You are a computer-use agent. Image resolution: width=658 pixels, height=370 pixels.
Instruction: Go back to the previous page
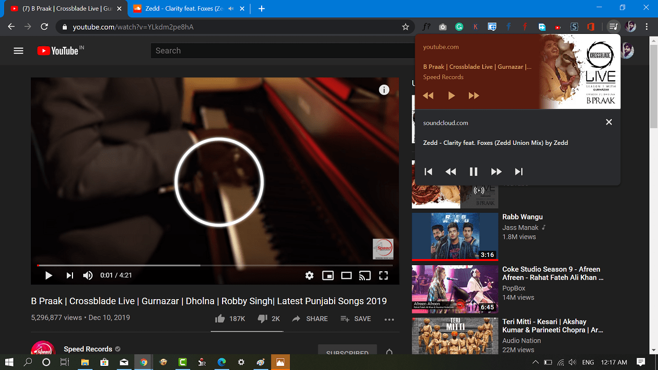(11, 27)
